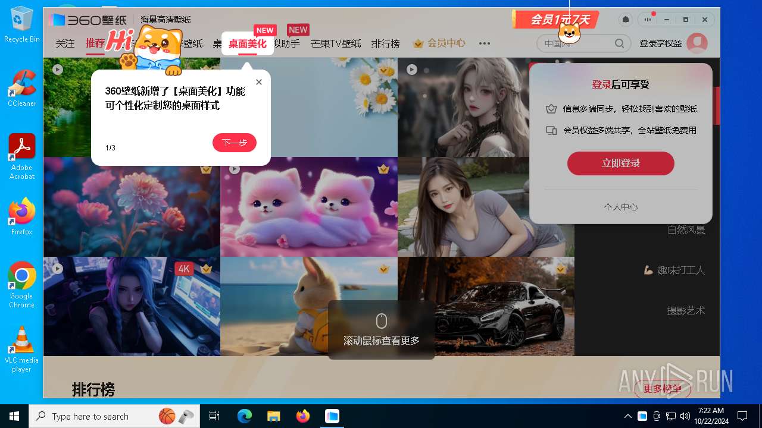
Task: Click crown VIP badge on pink puppies wallpaper
Action: tap(383, 169)
